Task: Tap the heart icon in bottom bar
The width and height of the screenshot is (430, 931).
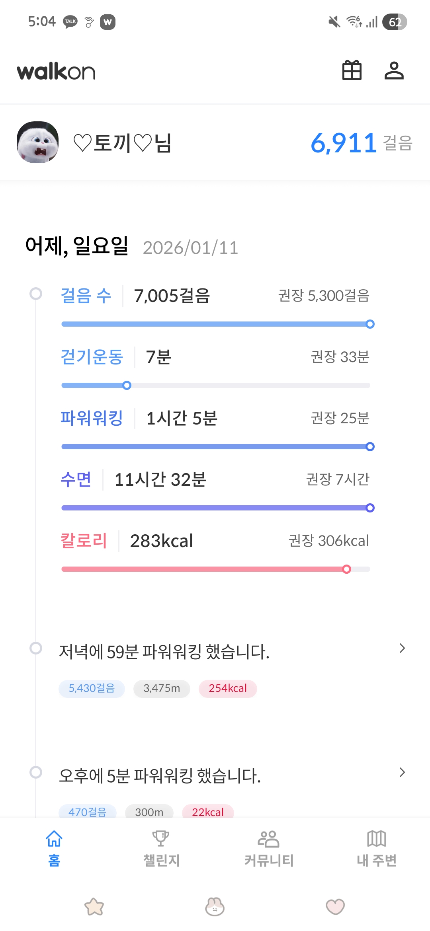Action: click(x=335, y=907)
